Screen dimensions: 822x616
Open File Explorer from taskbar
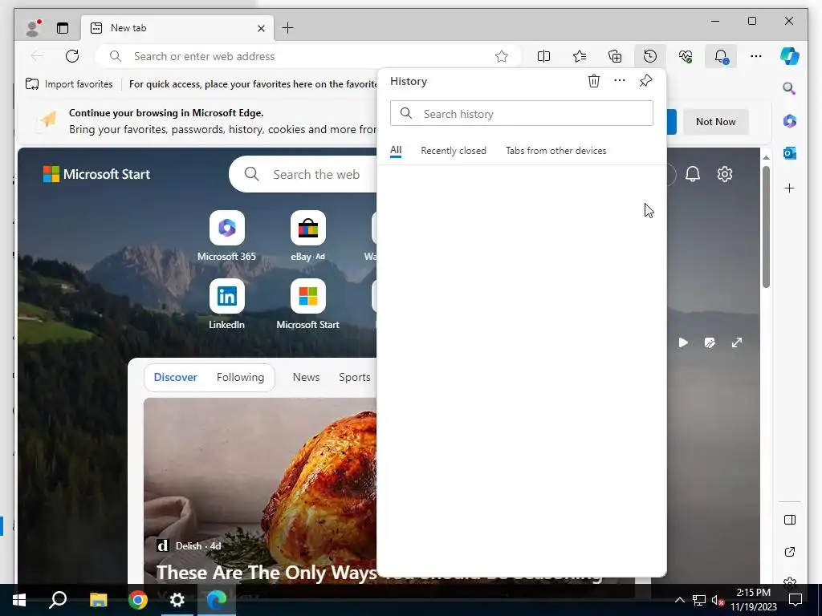pos(98,600)
